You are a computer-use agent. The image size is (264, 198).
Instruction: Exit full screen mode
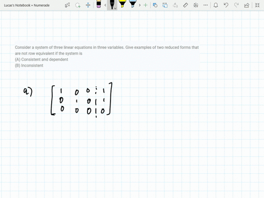pos(257,5)
